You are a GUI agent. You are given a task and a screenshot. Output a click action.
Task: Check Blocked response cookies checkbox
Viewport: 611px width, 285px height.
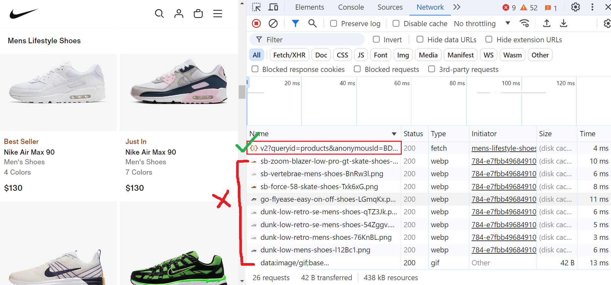pyautogui.click(x=255, y=69)
